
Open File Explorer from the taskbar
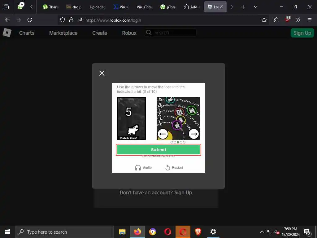tap(122, 232)
